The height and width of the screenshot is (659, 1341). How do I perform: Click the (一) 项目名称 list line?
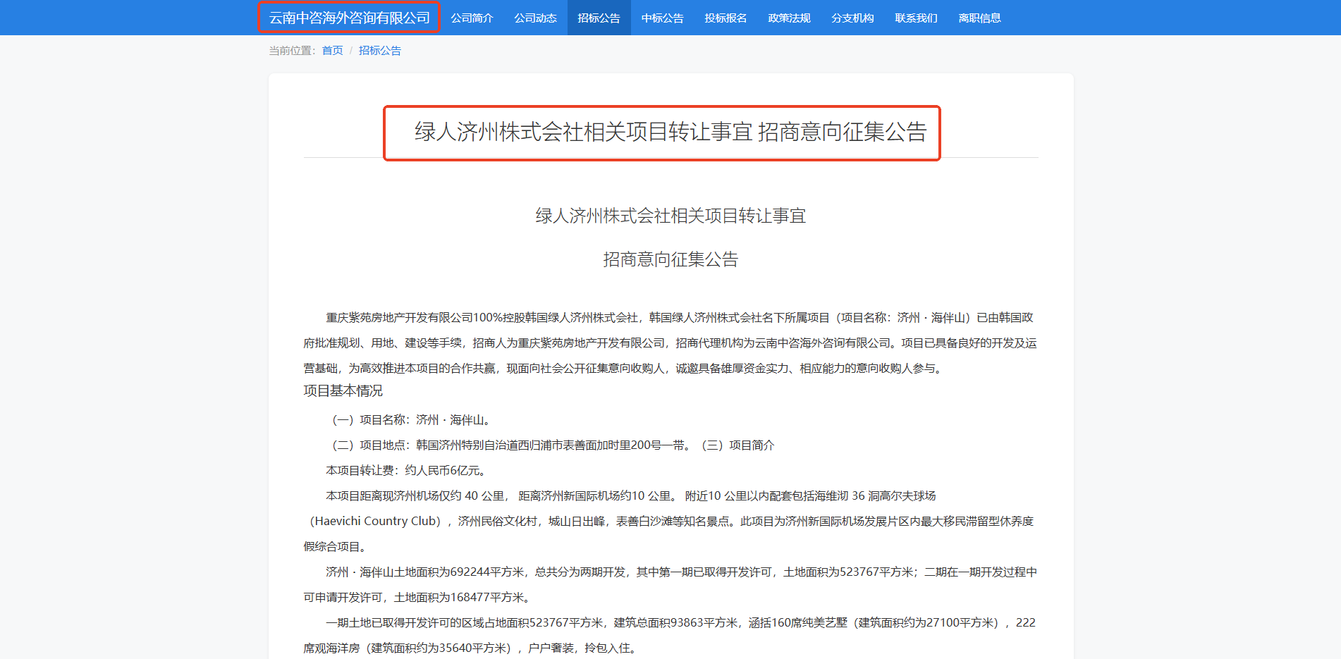pos(411,419)
